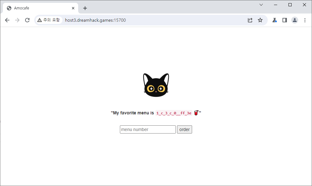Image resolution: width=312 pixels, height=186 pixels.
Task: Share this page using the share icon
Action: click(x=250, y=20)
